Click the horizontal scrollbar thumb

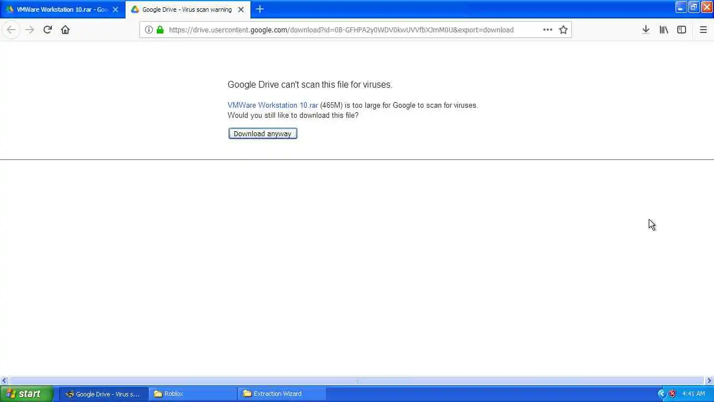[357, 381]
